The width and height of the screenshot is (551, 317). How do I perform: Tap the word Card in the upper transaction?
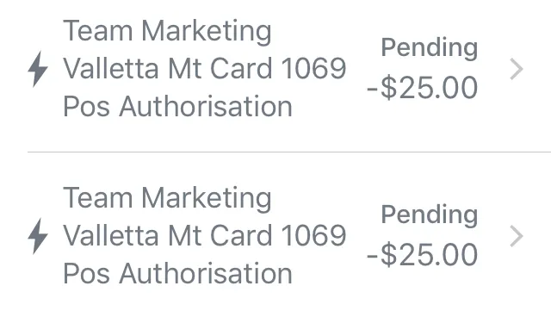pos(241,68)
